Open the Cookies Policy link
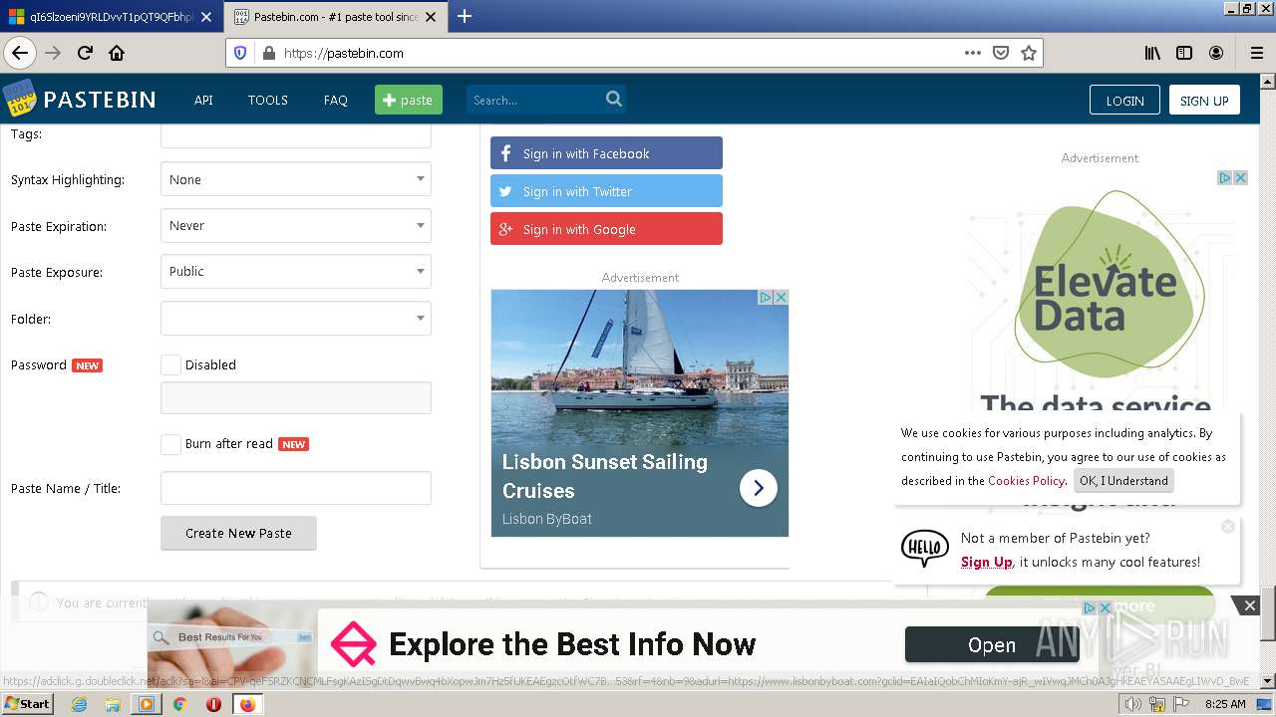 pos(1026,480)
